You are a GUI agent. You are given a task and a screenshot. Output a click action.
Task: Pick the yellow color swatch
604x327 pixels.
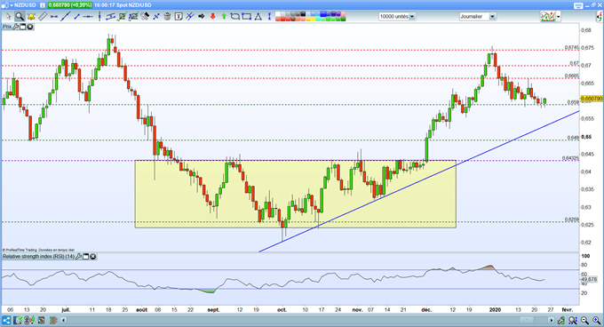coord(314,19)
